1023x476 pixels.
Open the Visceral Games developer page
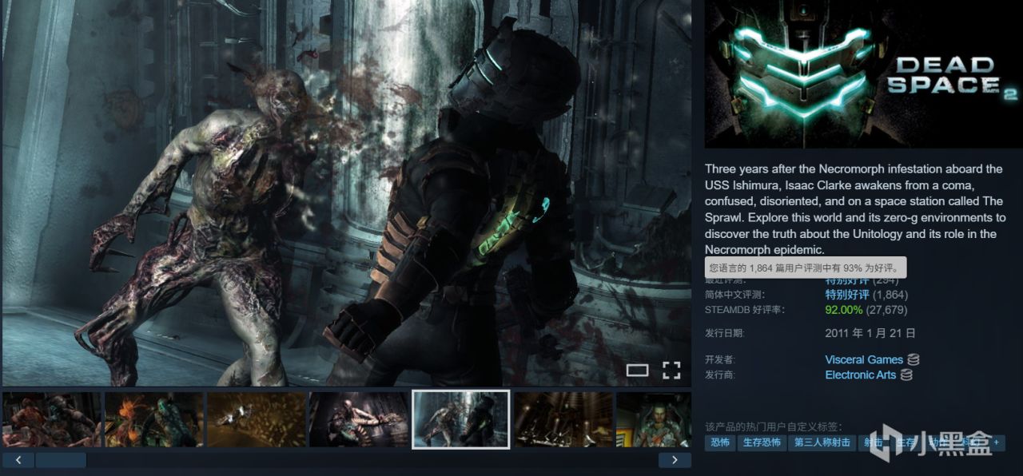864,359
